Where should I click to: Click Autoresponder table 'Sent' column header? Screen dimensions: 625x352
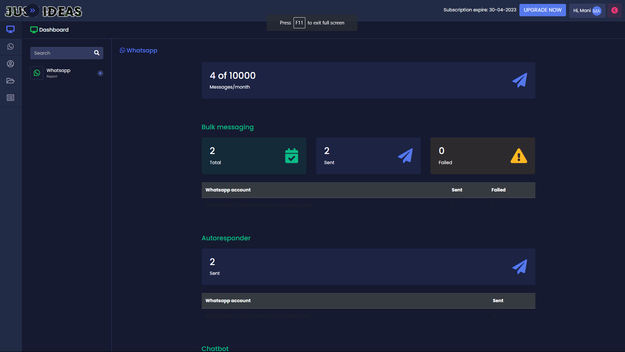coord(498,301)
